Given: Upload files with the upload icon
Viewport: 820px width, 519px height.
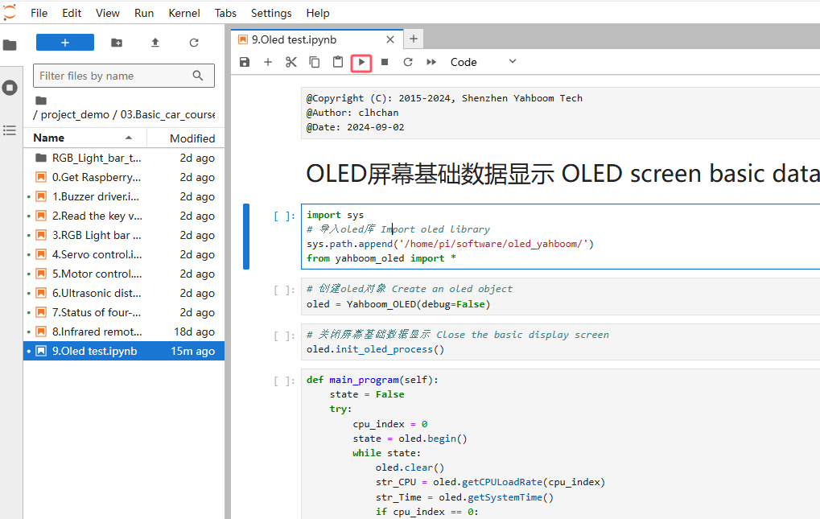Looking at the screenshot, I should tap(155, 43).
